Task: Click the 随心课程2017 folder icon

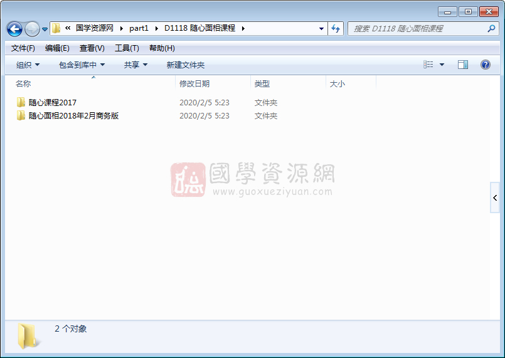Action: (21, 102)
